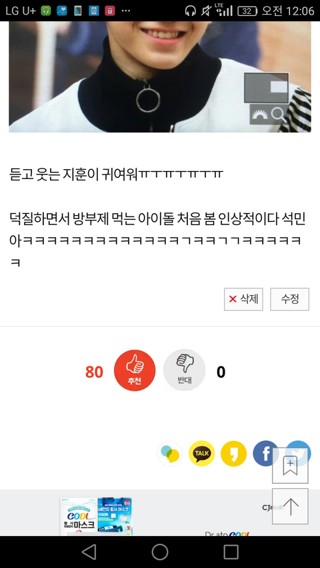Tap the photo of the smiling person
The width and height of the screenshot is (320, 568).
pyautogui.click(x=159, y=77)
